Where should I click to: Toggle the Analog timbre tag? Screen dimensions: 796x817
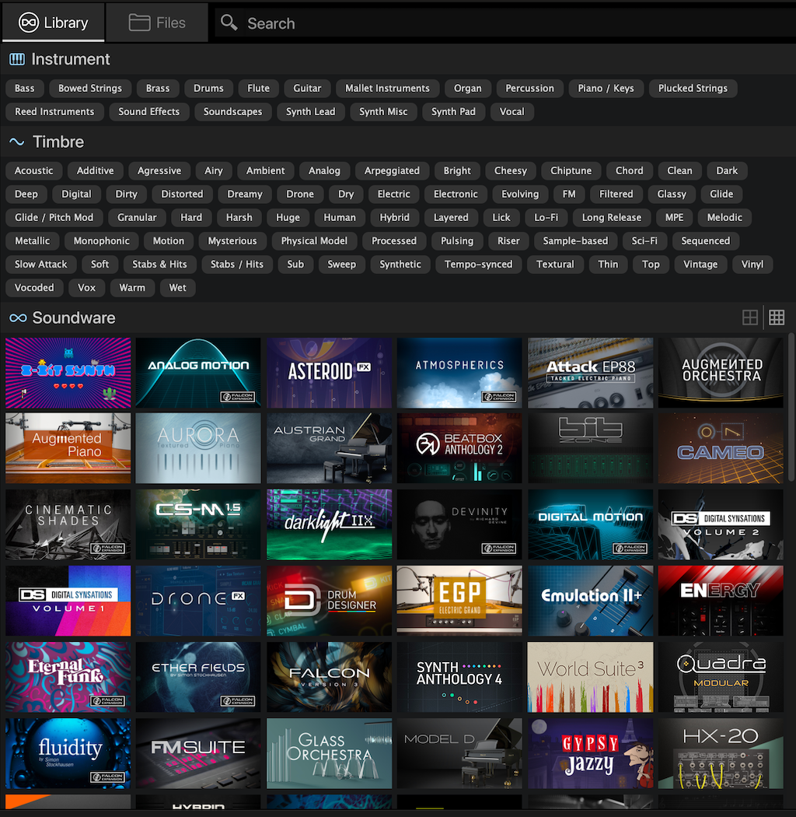tap(324, 170)
